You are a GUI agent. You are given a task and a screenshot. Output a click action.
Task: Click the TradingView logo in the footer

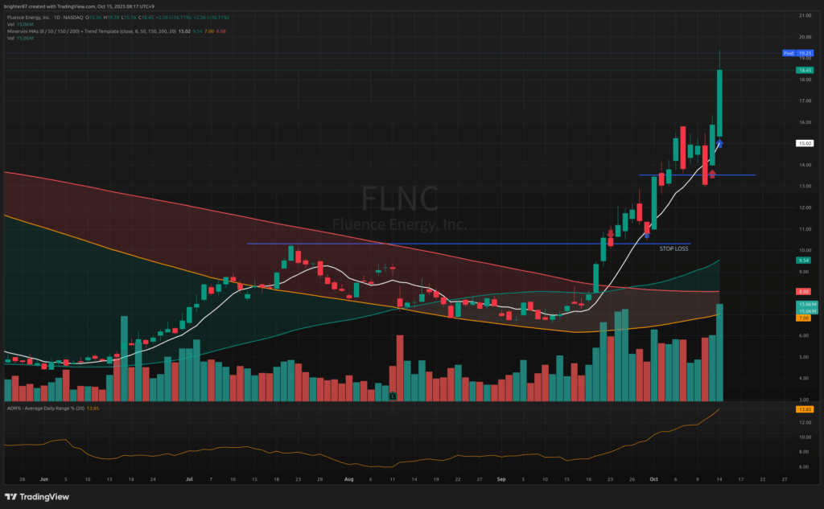pos(34,495)
